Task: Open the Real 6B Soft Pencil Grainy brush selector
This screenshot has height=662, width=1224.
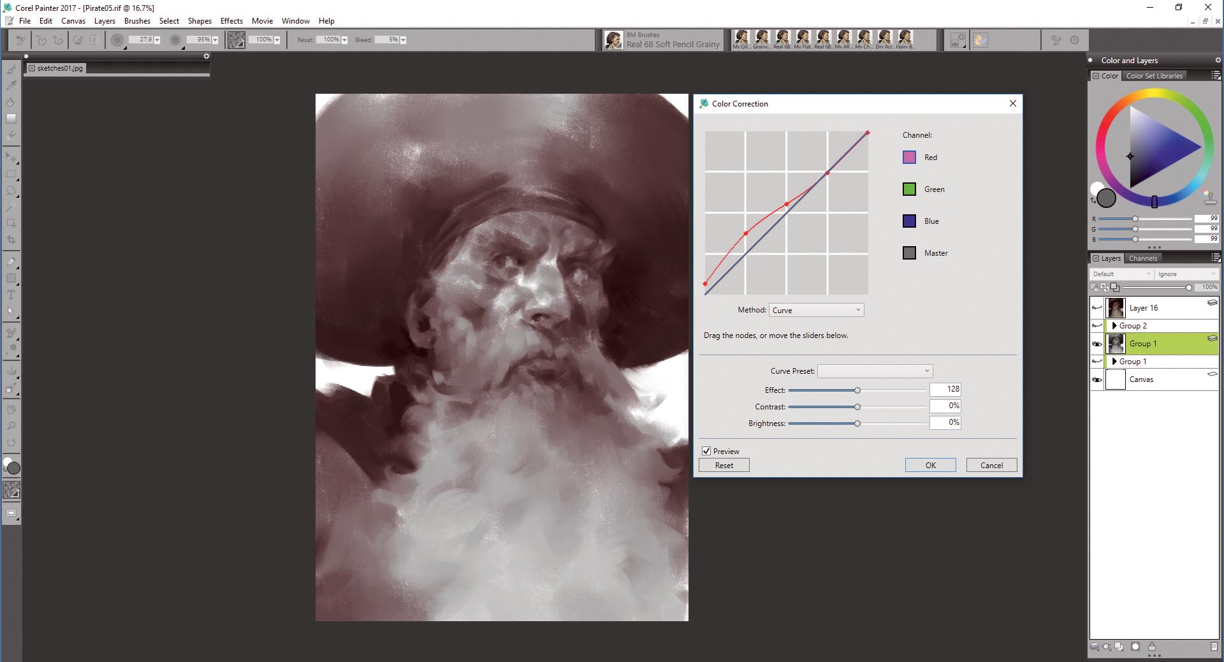Action: (664, 40)
